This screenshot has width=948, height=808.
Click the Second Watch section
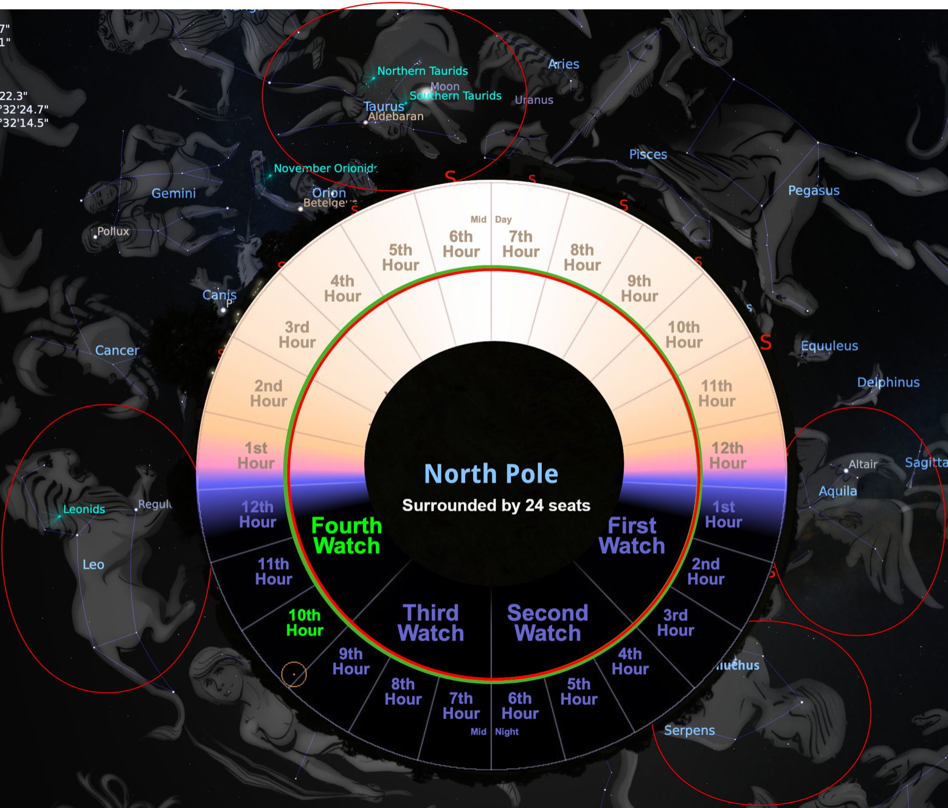(548, 623)
